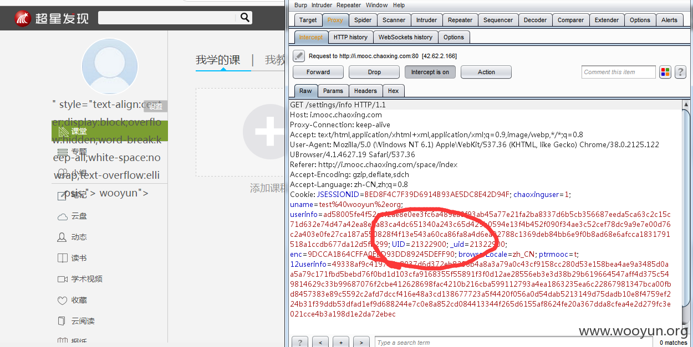Switch to the top-level Options tab

coord(640,20)
